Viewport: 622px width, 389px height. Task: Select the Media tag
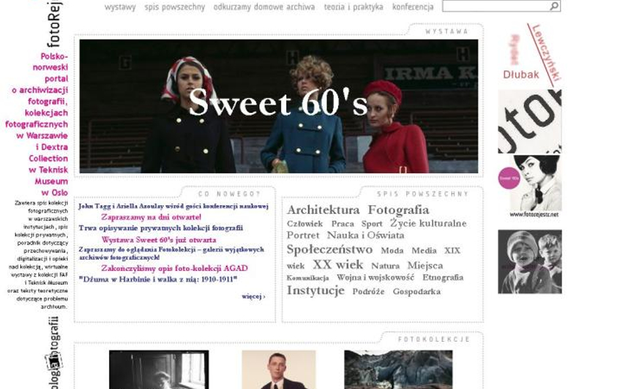(424, 251)
